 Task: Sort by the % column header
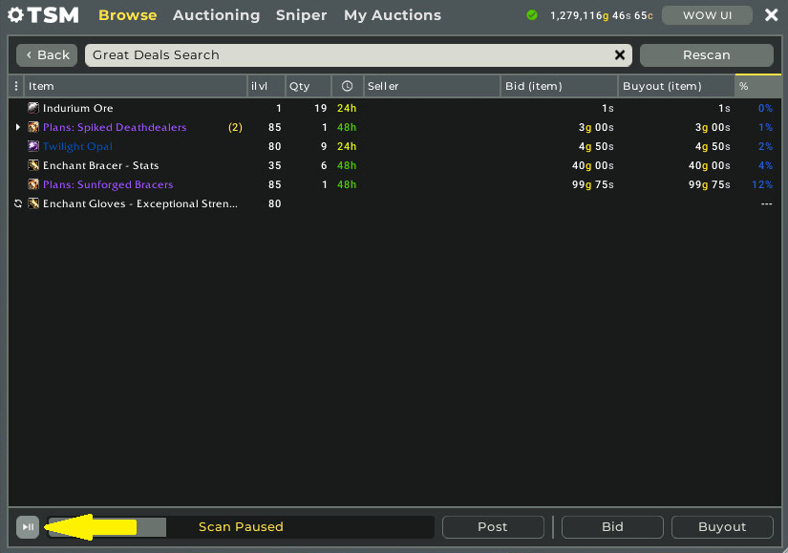point(756,86)
